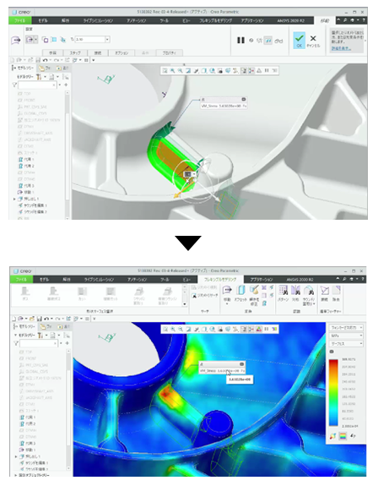Image resolution: width=378 pixels, height=486 pixels.
Task: Click the 削除 (Remove) icon in the ribbon
Action: (x=336, y=293)
